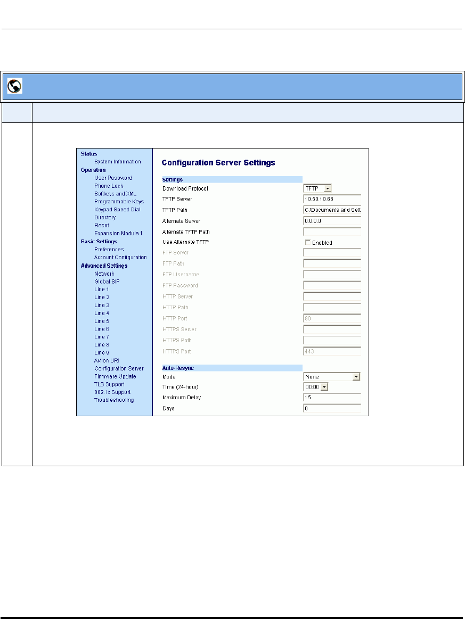Click the FTP Password field

click(332, 285)
